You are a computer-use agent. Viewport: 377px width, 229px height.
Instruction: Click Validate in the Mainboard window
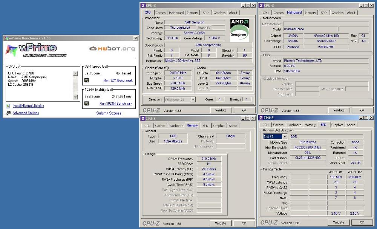339,110
